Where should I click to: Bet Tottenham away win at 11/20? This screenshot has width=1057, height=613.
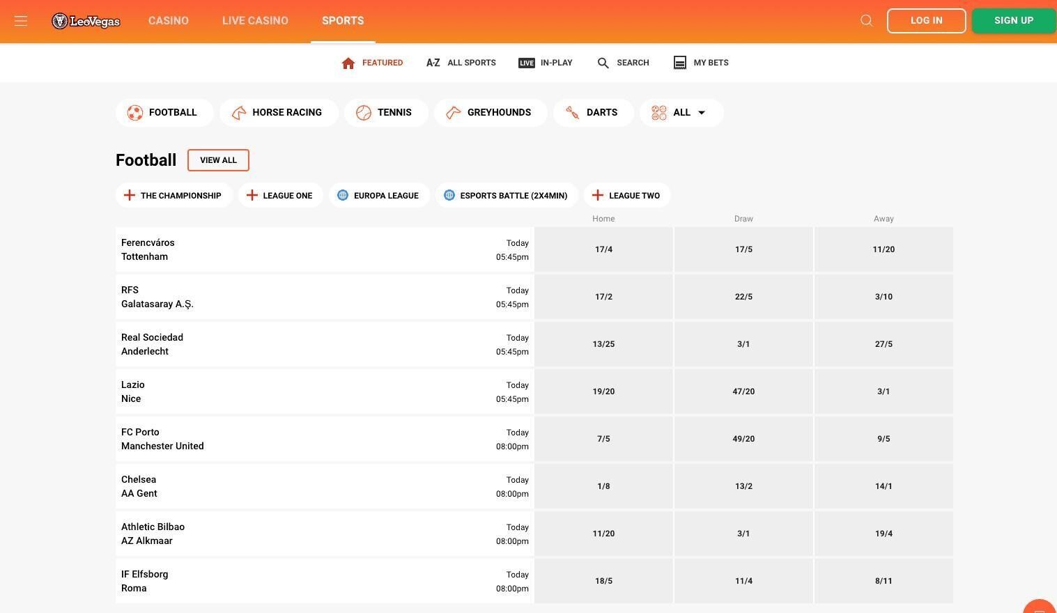point(884,249)
